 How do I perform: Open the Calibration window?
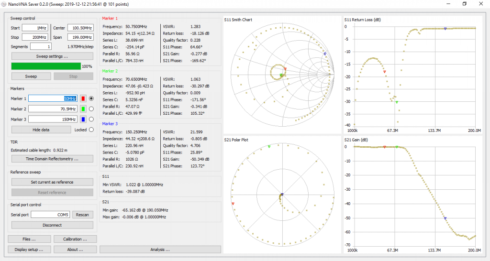(75, 239)
